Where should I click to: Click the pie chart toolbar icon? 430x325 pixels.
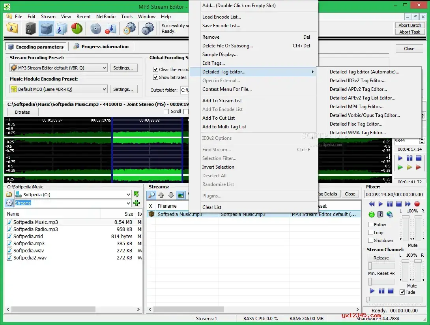[77, 28]
